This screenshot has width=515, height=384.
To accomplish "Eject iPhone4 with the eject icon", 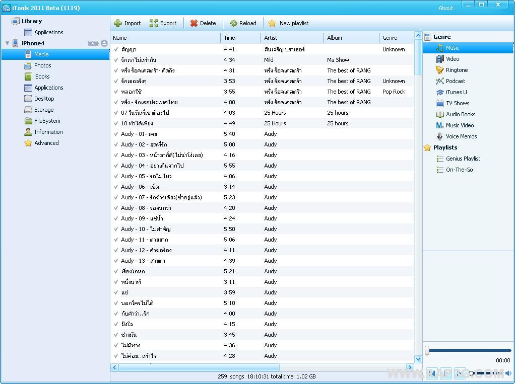I will pos(104,43).
